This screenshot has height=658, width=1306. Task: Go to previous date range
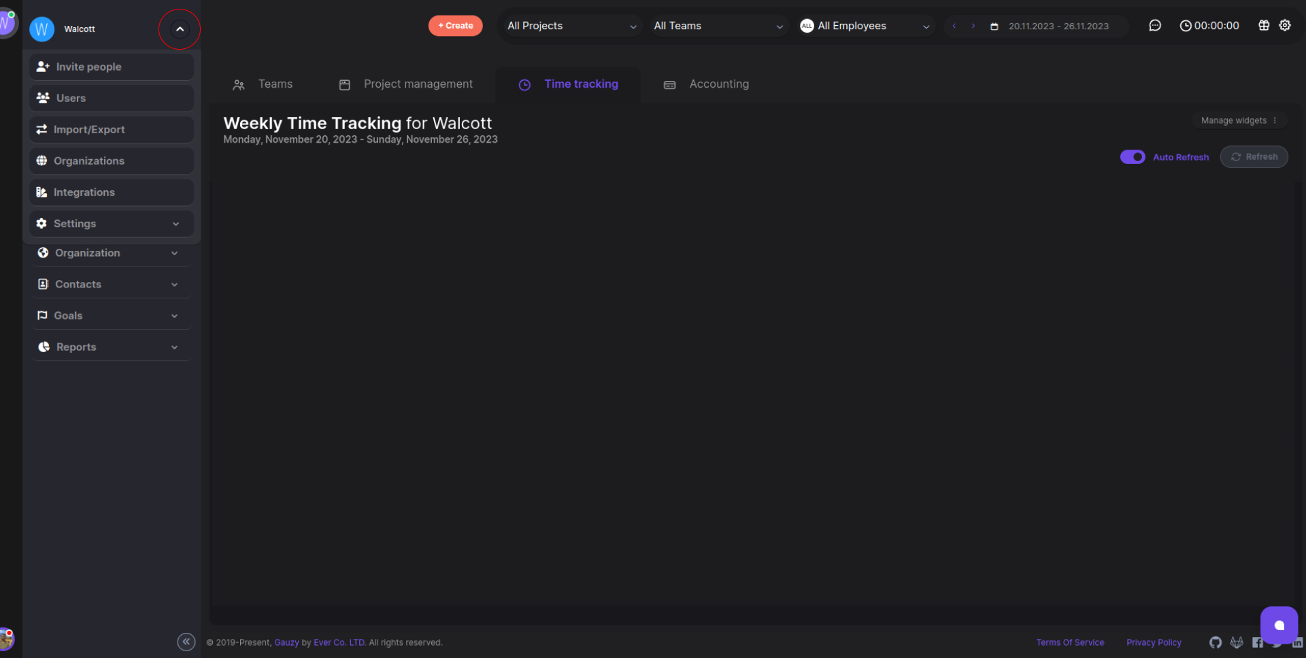[954, 26]
